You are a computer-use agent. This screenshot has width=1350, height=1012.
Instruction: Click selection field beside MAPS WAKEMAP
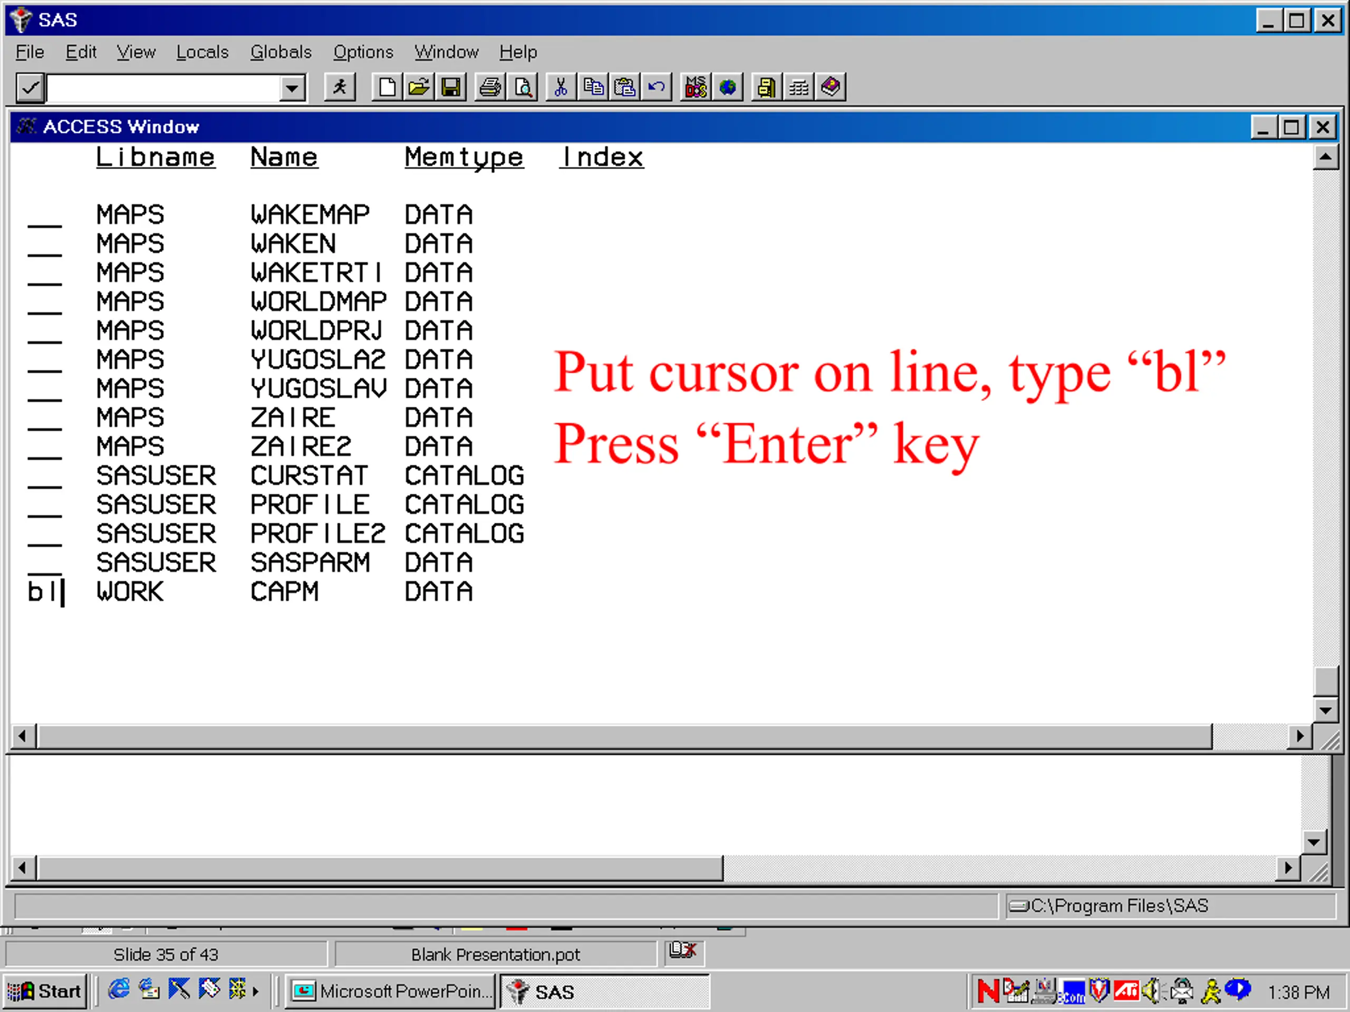pyautogui.click(x=44, y=216)
